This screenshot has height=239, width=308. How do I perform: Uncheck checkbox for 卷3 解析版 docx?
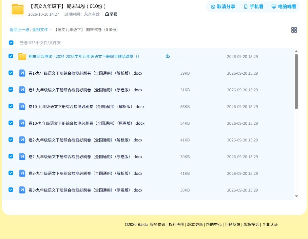click(11, 173)
